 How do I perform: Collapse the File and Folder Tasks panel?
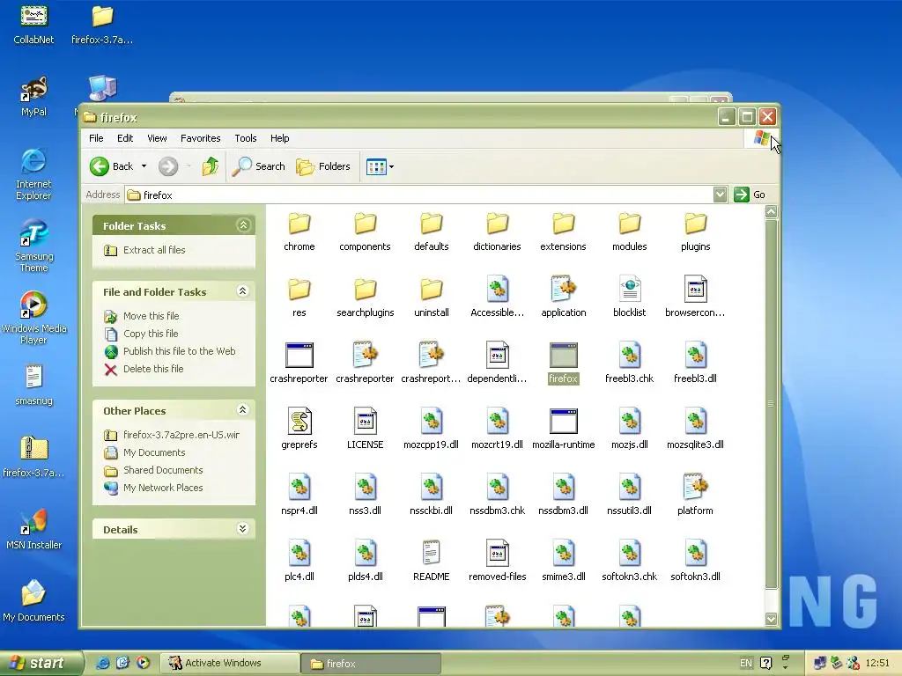(243, 290)
